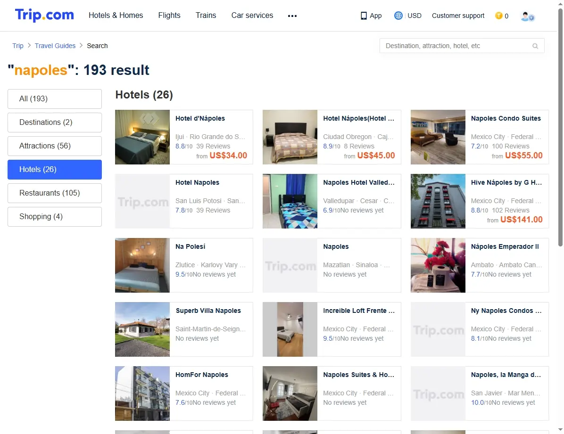564x434 pixels.
Task: Open Napoles Suites & Ho... room thumbnail
Action: tap(290, 393)
